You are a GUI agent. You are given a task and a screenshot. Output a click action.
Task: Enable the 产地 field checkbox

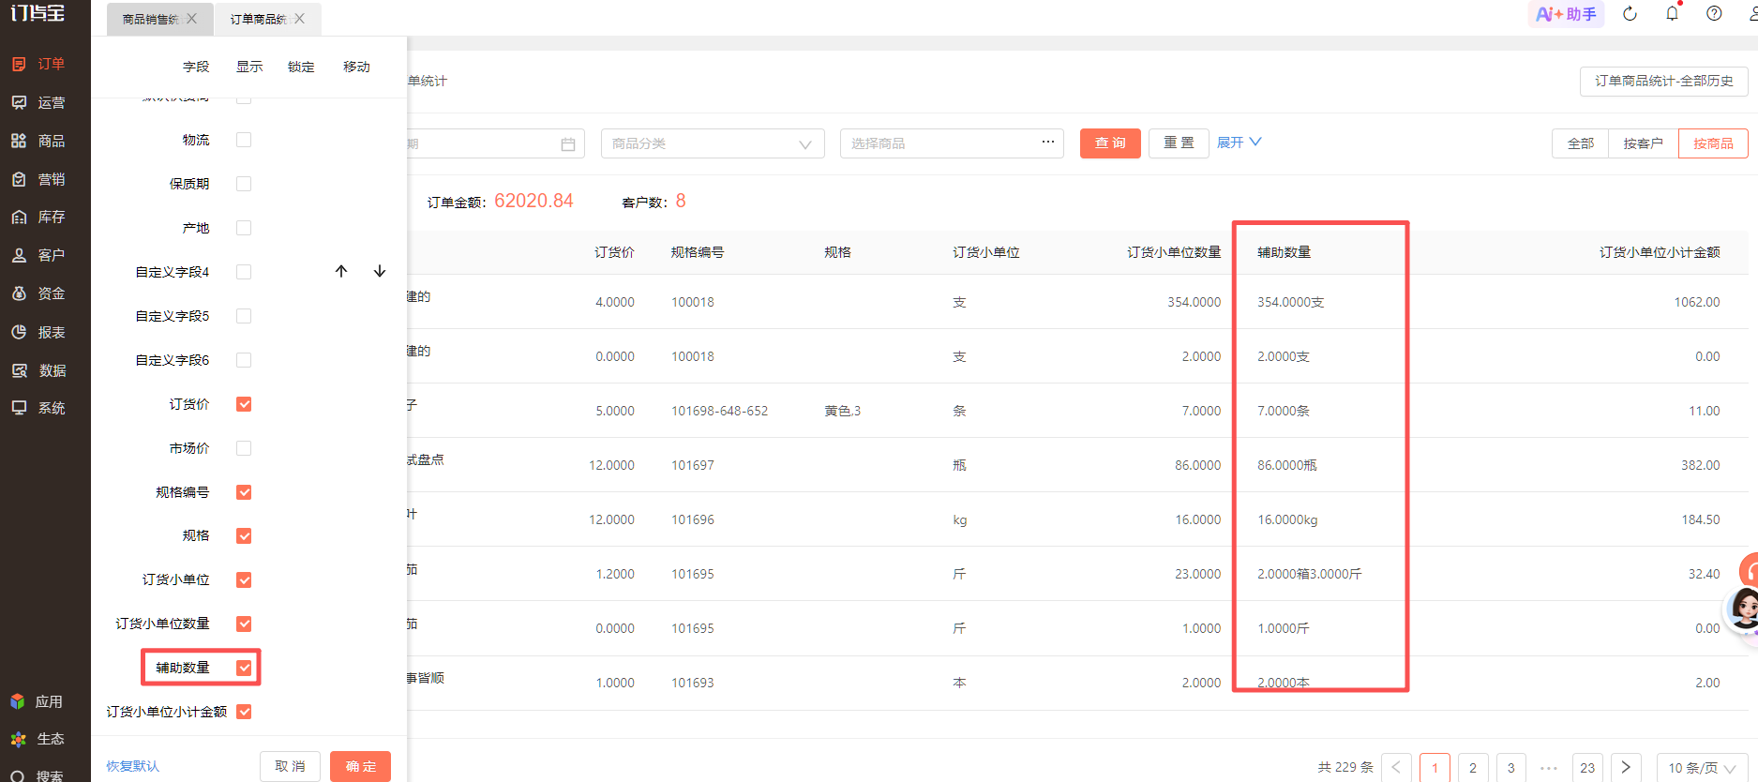click(x=244, y=228)
